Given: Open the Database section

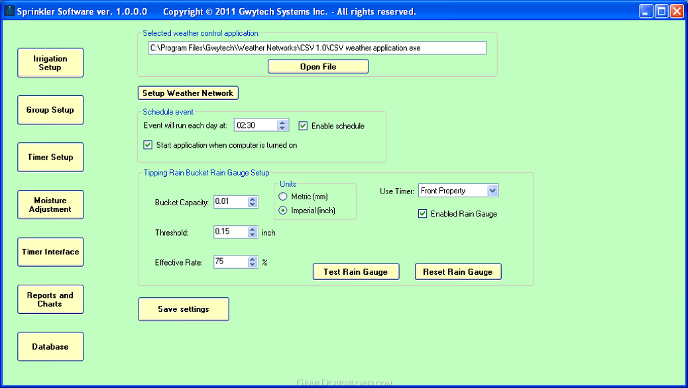Looking at the screenshot, I should (x=50, y=347).
